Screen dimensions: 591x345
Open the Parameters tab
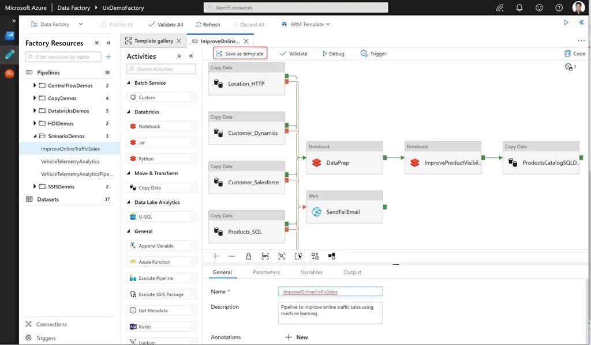(266, 272)
